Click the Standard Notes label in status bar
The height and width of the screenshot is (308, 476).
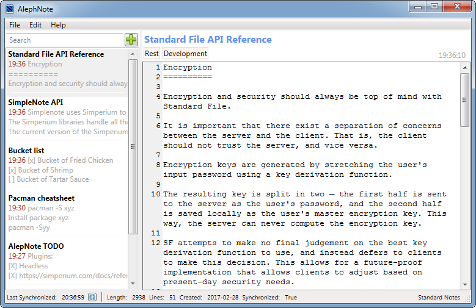pos(439,297)
